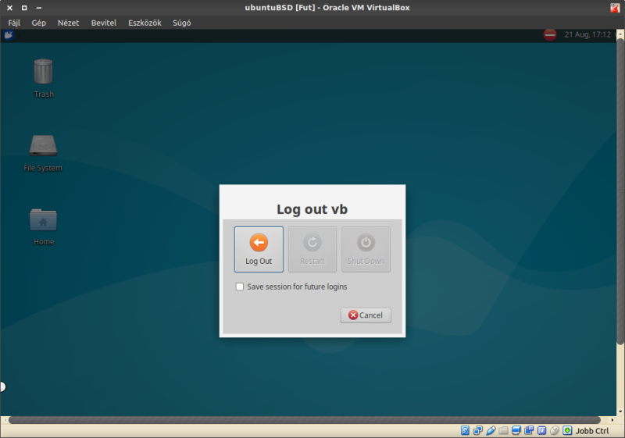Cancel the log out dialog
This screenshot has height=438, width=625.
tap(366, 315)
